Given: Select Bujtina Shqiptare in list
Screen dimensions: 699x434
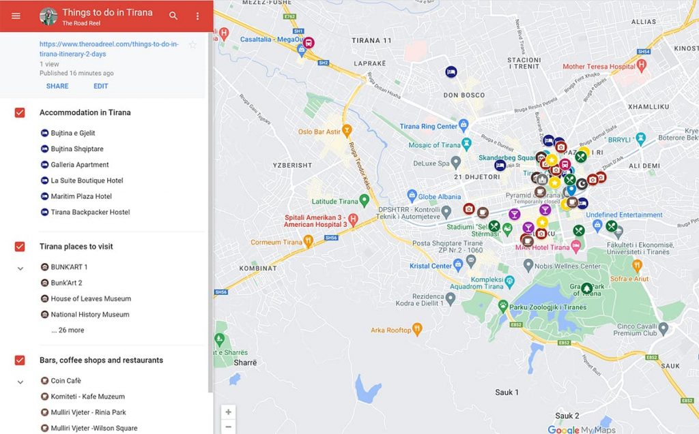Looking at the screenshot, I should [77, 149].
